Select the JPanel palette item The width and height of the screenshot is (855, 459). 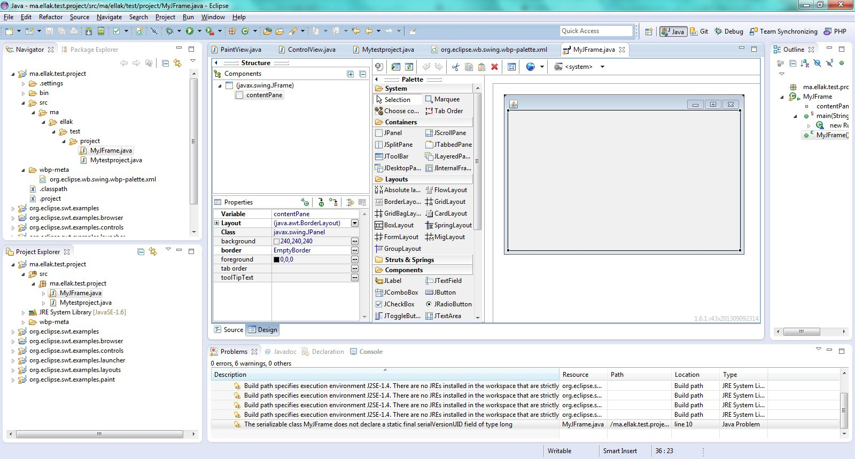pos(389,133)
